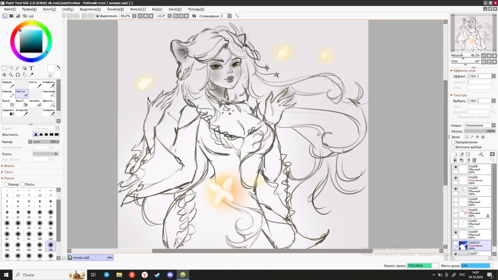The image size is (498, 280).
Task: Delete the layer with the trash icon
Action: coord(474,160)
